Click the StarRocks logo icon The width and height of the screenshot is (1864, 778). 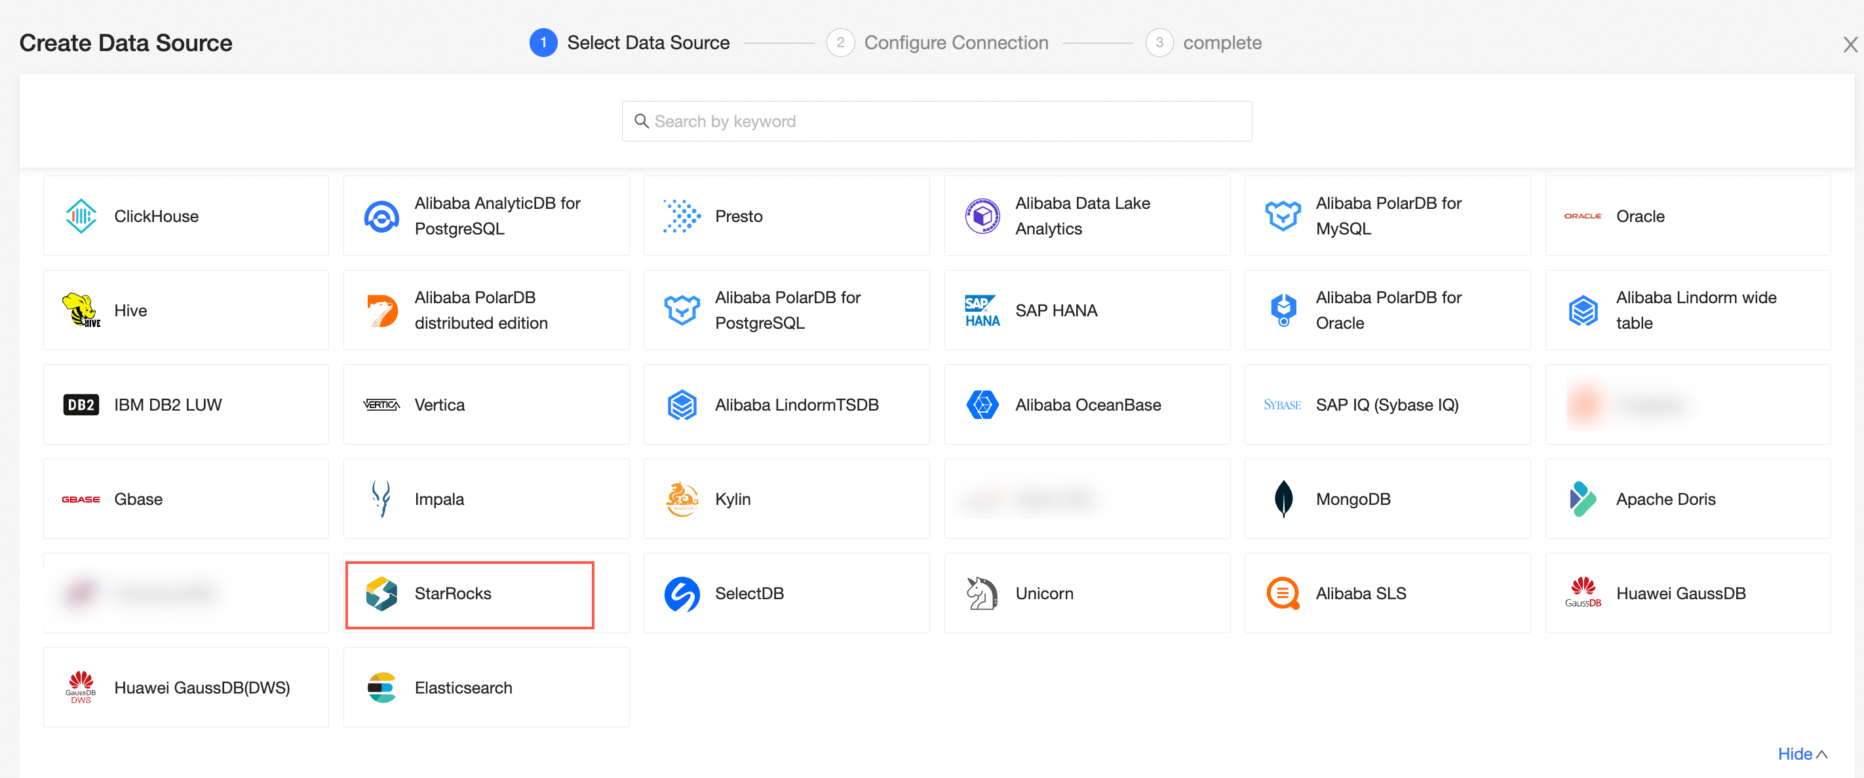(x=381, y=593)
